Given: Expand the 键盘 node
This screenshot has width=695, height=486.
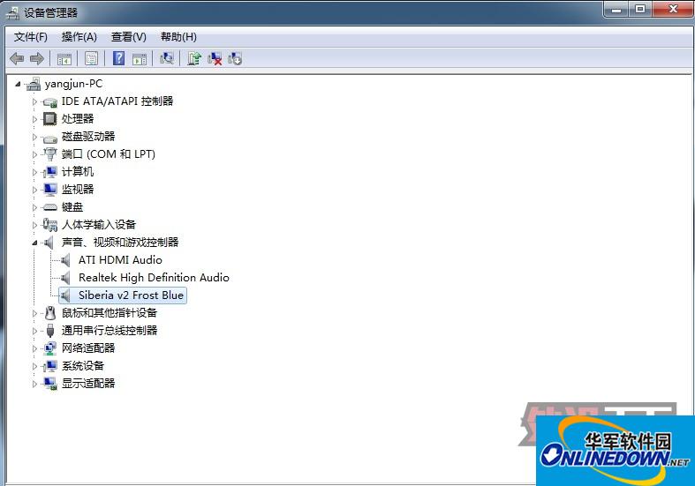Looking at the screenshot, I should [x=34, y=207].
